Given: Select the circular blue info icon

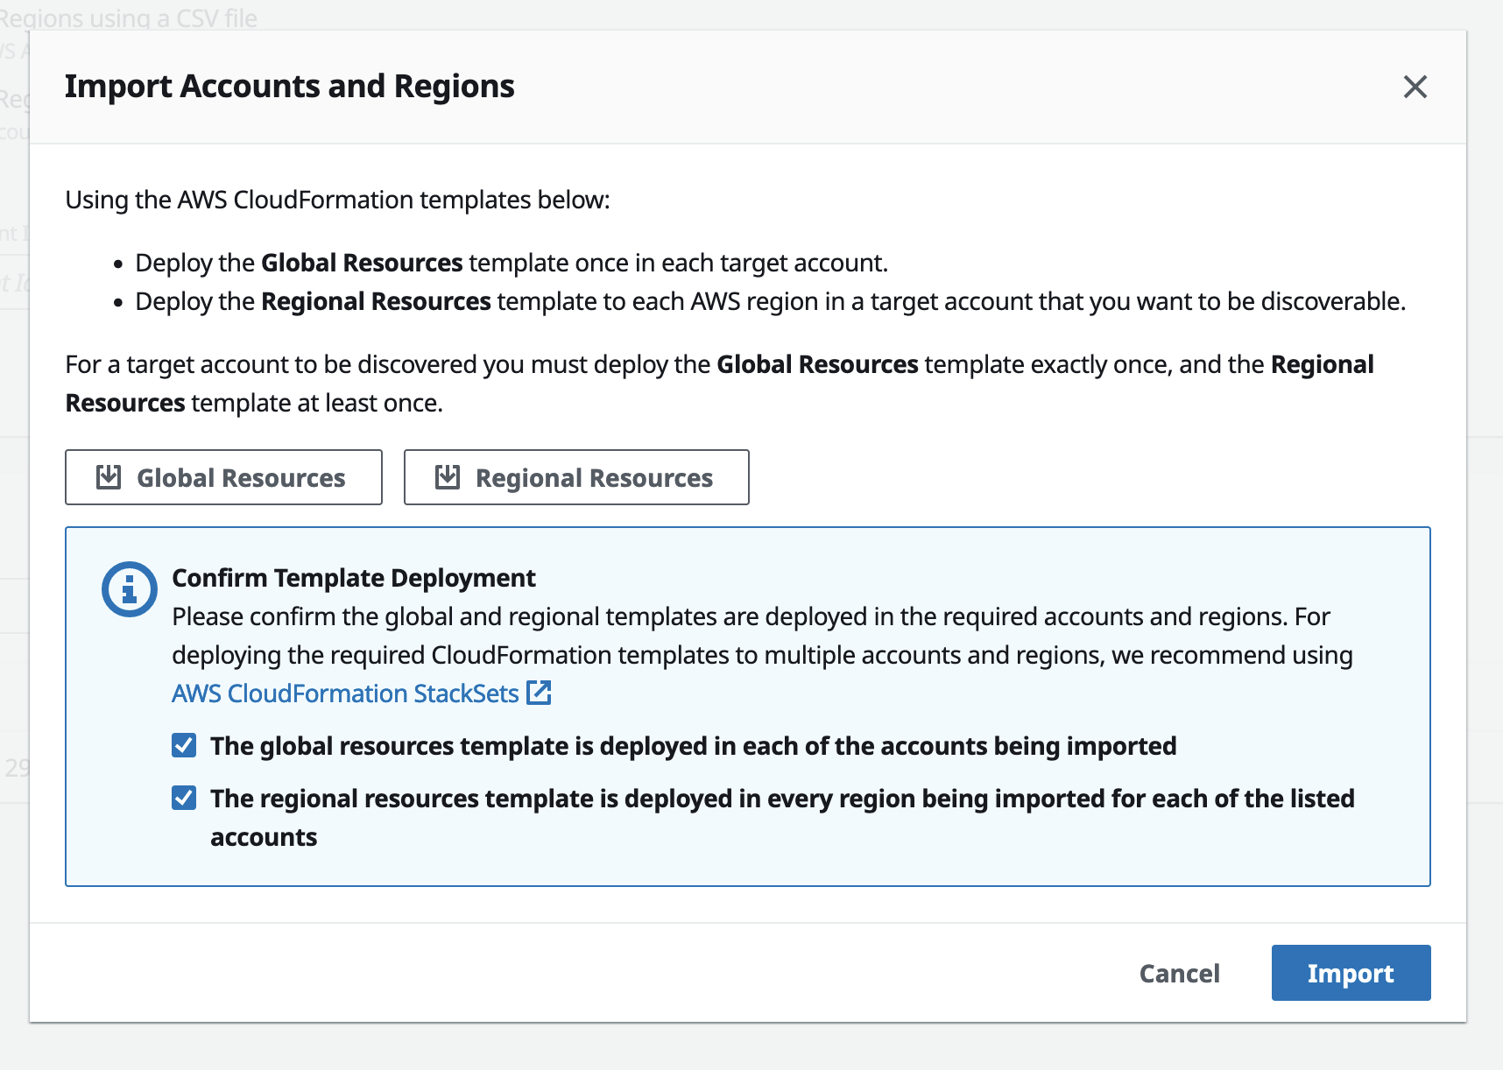Looking at the screenshot, I should click(128, 588).
